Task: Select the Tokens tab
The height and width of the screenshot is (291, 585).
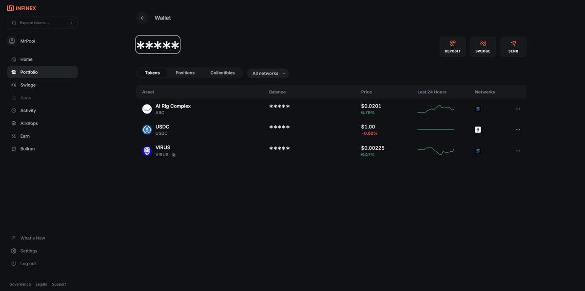Action: [152, 73]
